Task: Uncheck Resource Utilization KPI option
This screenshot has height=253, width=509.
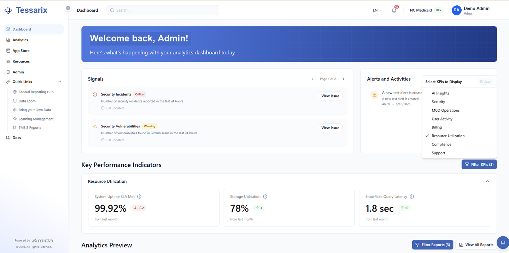Action: (459, 136)
